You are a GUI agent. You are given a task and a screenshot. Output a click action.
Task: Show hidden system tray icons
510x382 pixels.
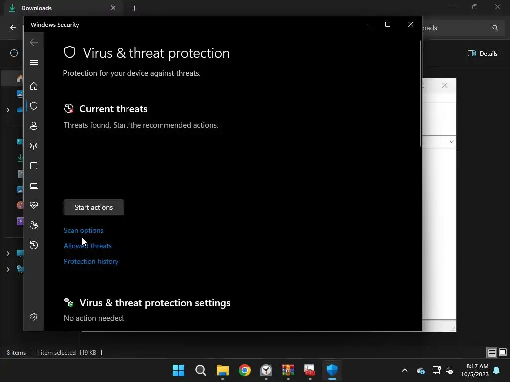pyautogui.click(x=404, y=370)
